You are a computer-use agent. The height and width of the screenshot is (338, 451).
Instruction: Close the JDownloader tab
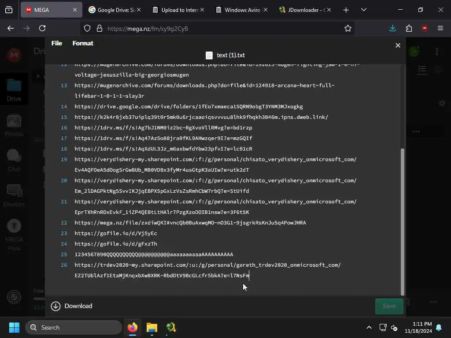coord(329,10)
